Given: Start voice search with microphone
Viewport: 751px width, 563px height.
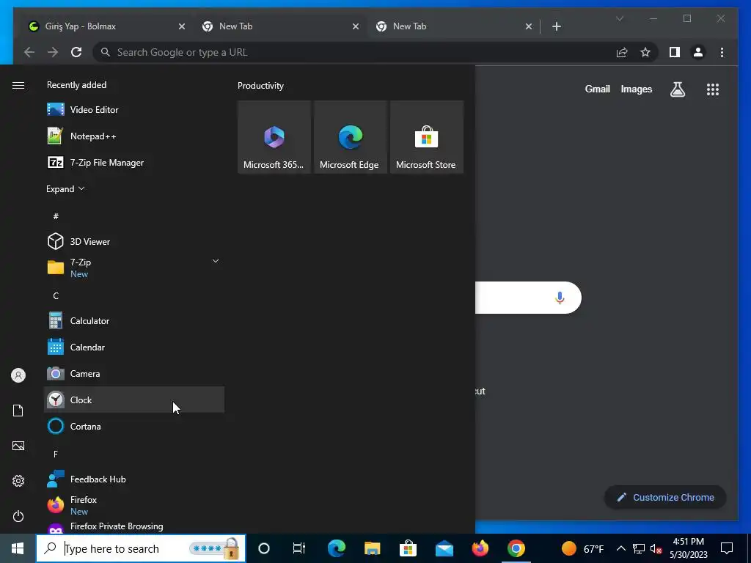Looking at the screenshot, I should coord(560,298).
